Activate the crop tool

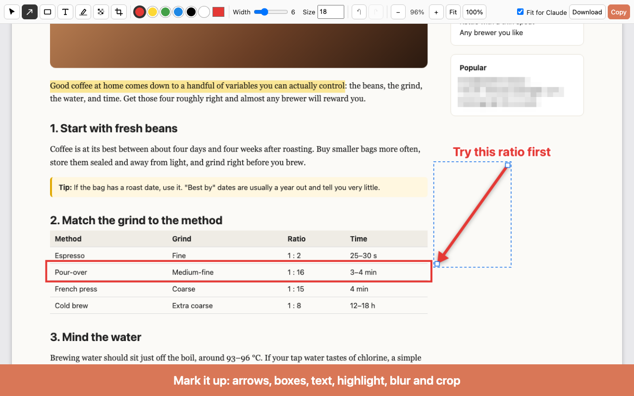[x=118, y=12]
